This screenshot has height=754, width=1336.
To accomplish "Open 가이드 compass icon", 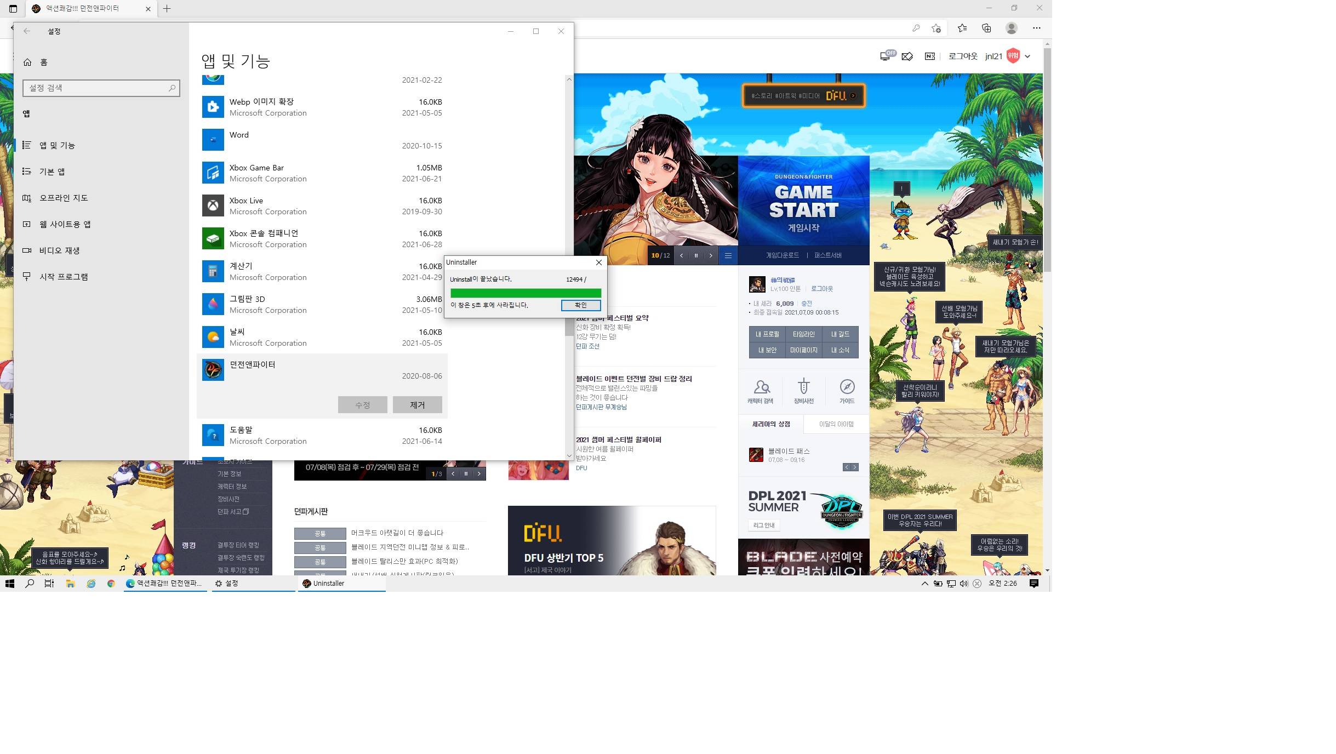I will pyautogui.click(x=847, y=391).
